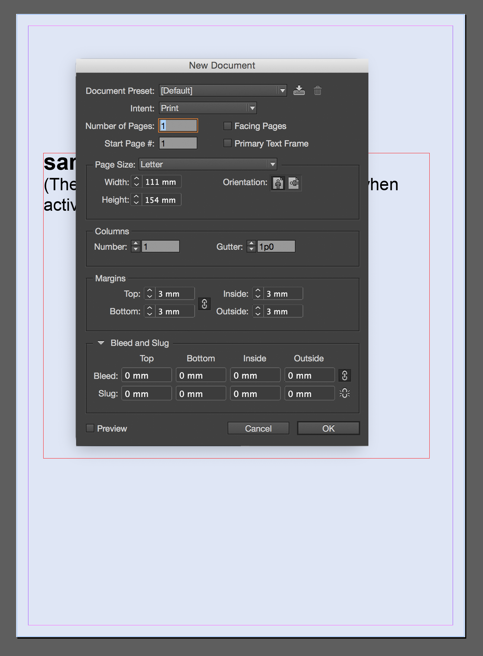The height and width of the screenshot is (656, 483).
Task: Toggle the margins chain link icon
Action: tap(204, 304)
